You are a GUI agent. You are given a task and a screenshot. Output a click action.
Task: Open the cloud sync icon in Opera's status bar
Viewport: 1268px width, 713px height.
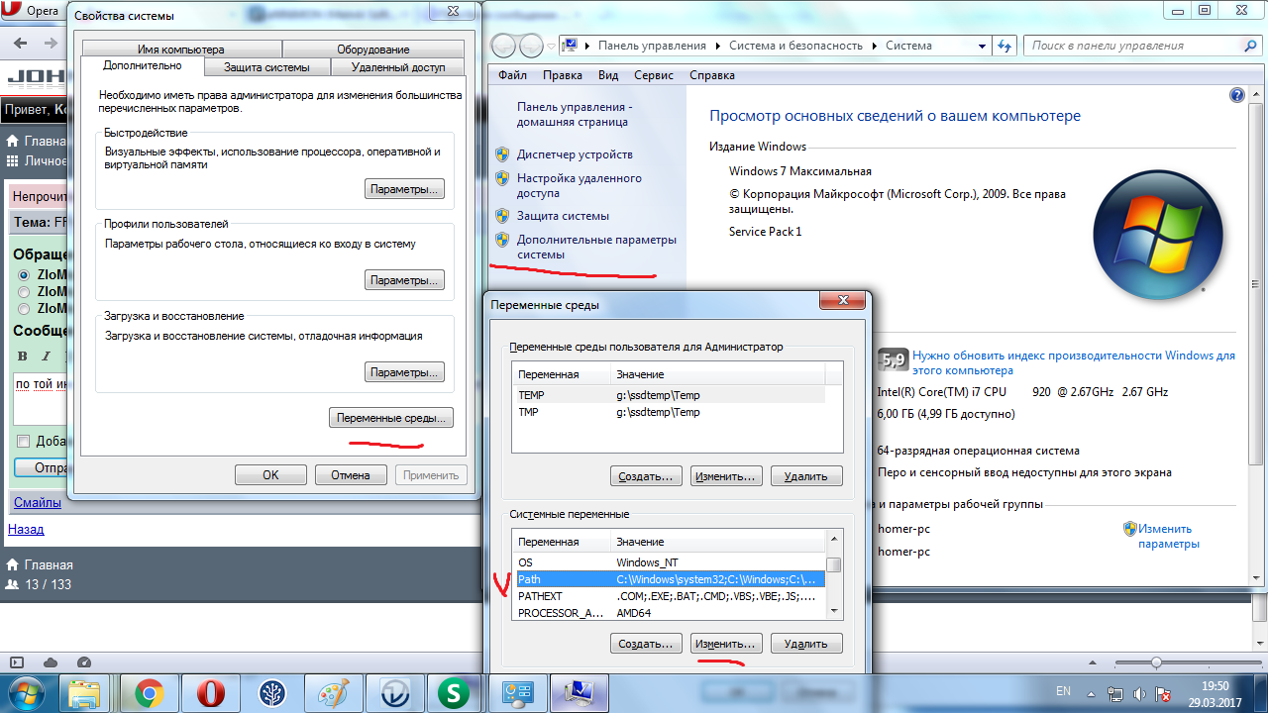[x=51, y=662]
